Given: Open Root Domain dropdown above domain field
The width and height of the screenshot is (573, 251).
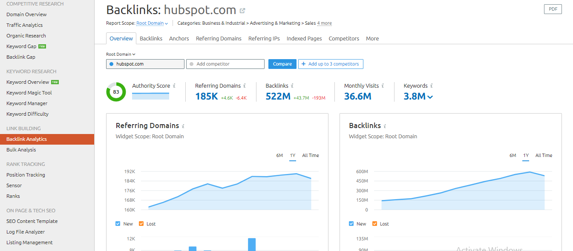Looking at the screenshot, I should (x=121, y=54).
